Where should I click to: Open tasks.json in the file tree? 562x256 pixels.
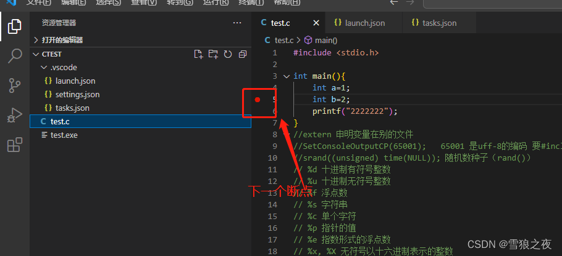[x=141, y=108]
